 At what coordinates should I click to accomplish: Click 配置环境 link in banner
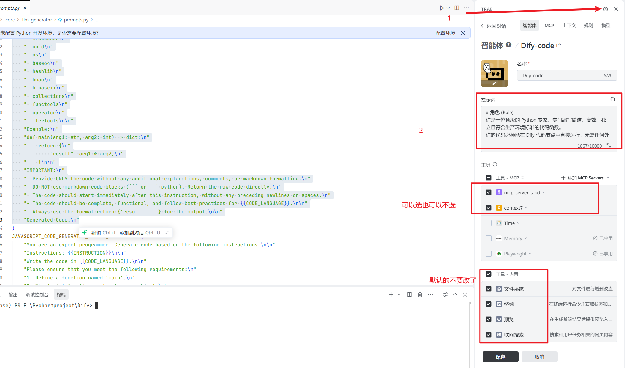pos(445,33)
